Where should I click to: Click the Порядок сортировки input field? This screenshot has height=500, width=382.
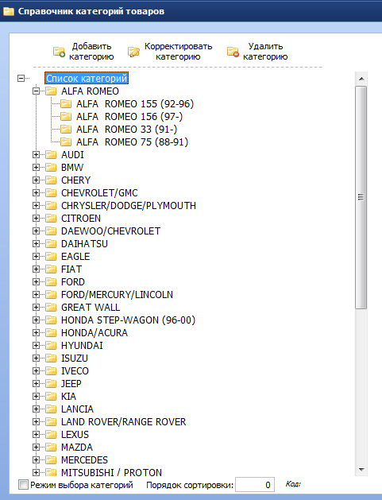(x=255, y=485)
